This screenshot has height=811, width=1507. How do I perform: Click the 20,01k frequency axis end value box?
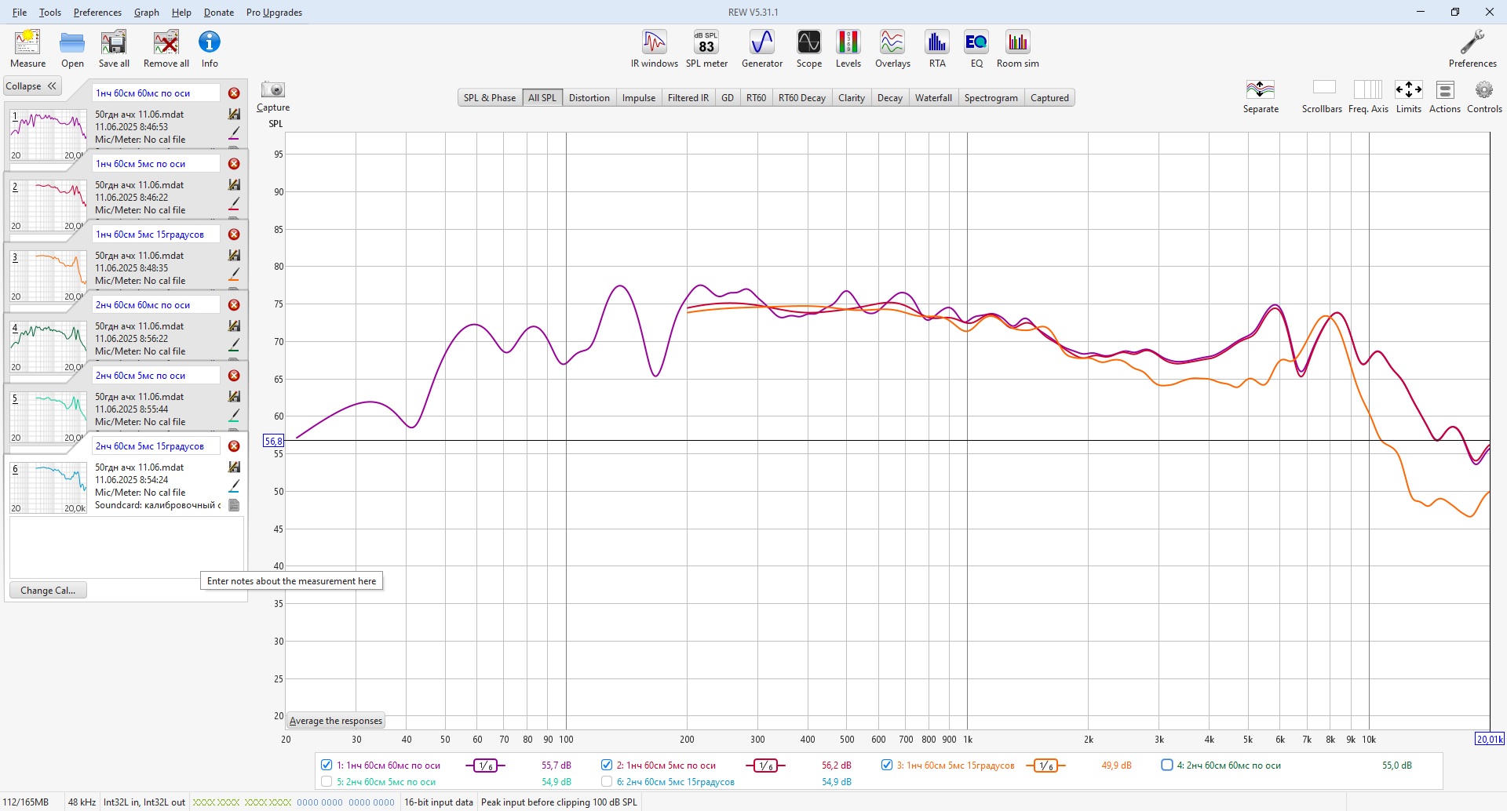click(1490, 739)
